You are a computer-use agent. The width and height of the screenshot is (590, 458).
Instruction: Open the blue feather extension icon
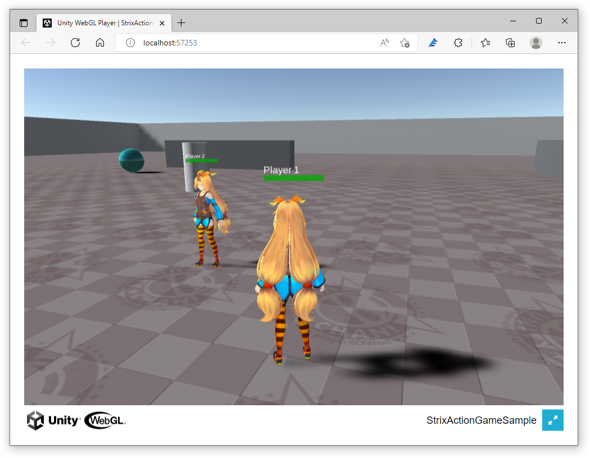(x=433, y=43)
